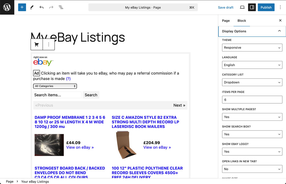The height and width of the screenshot is (184, 286).
Task: Redo the last change
Action: [51, 7]
